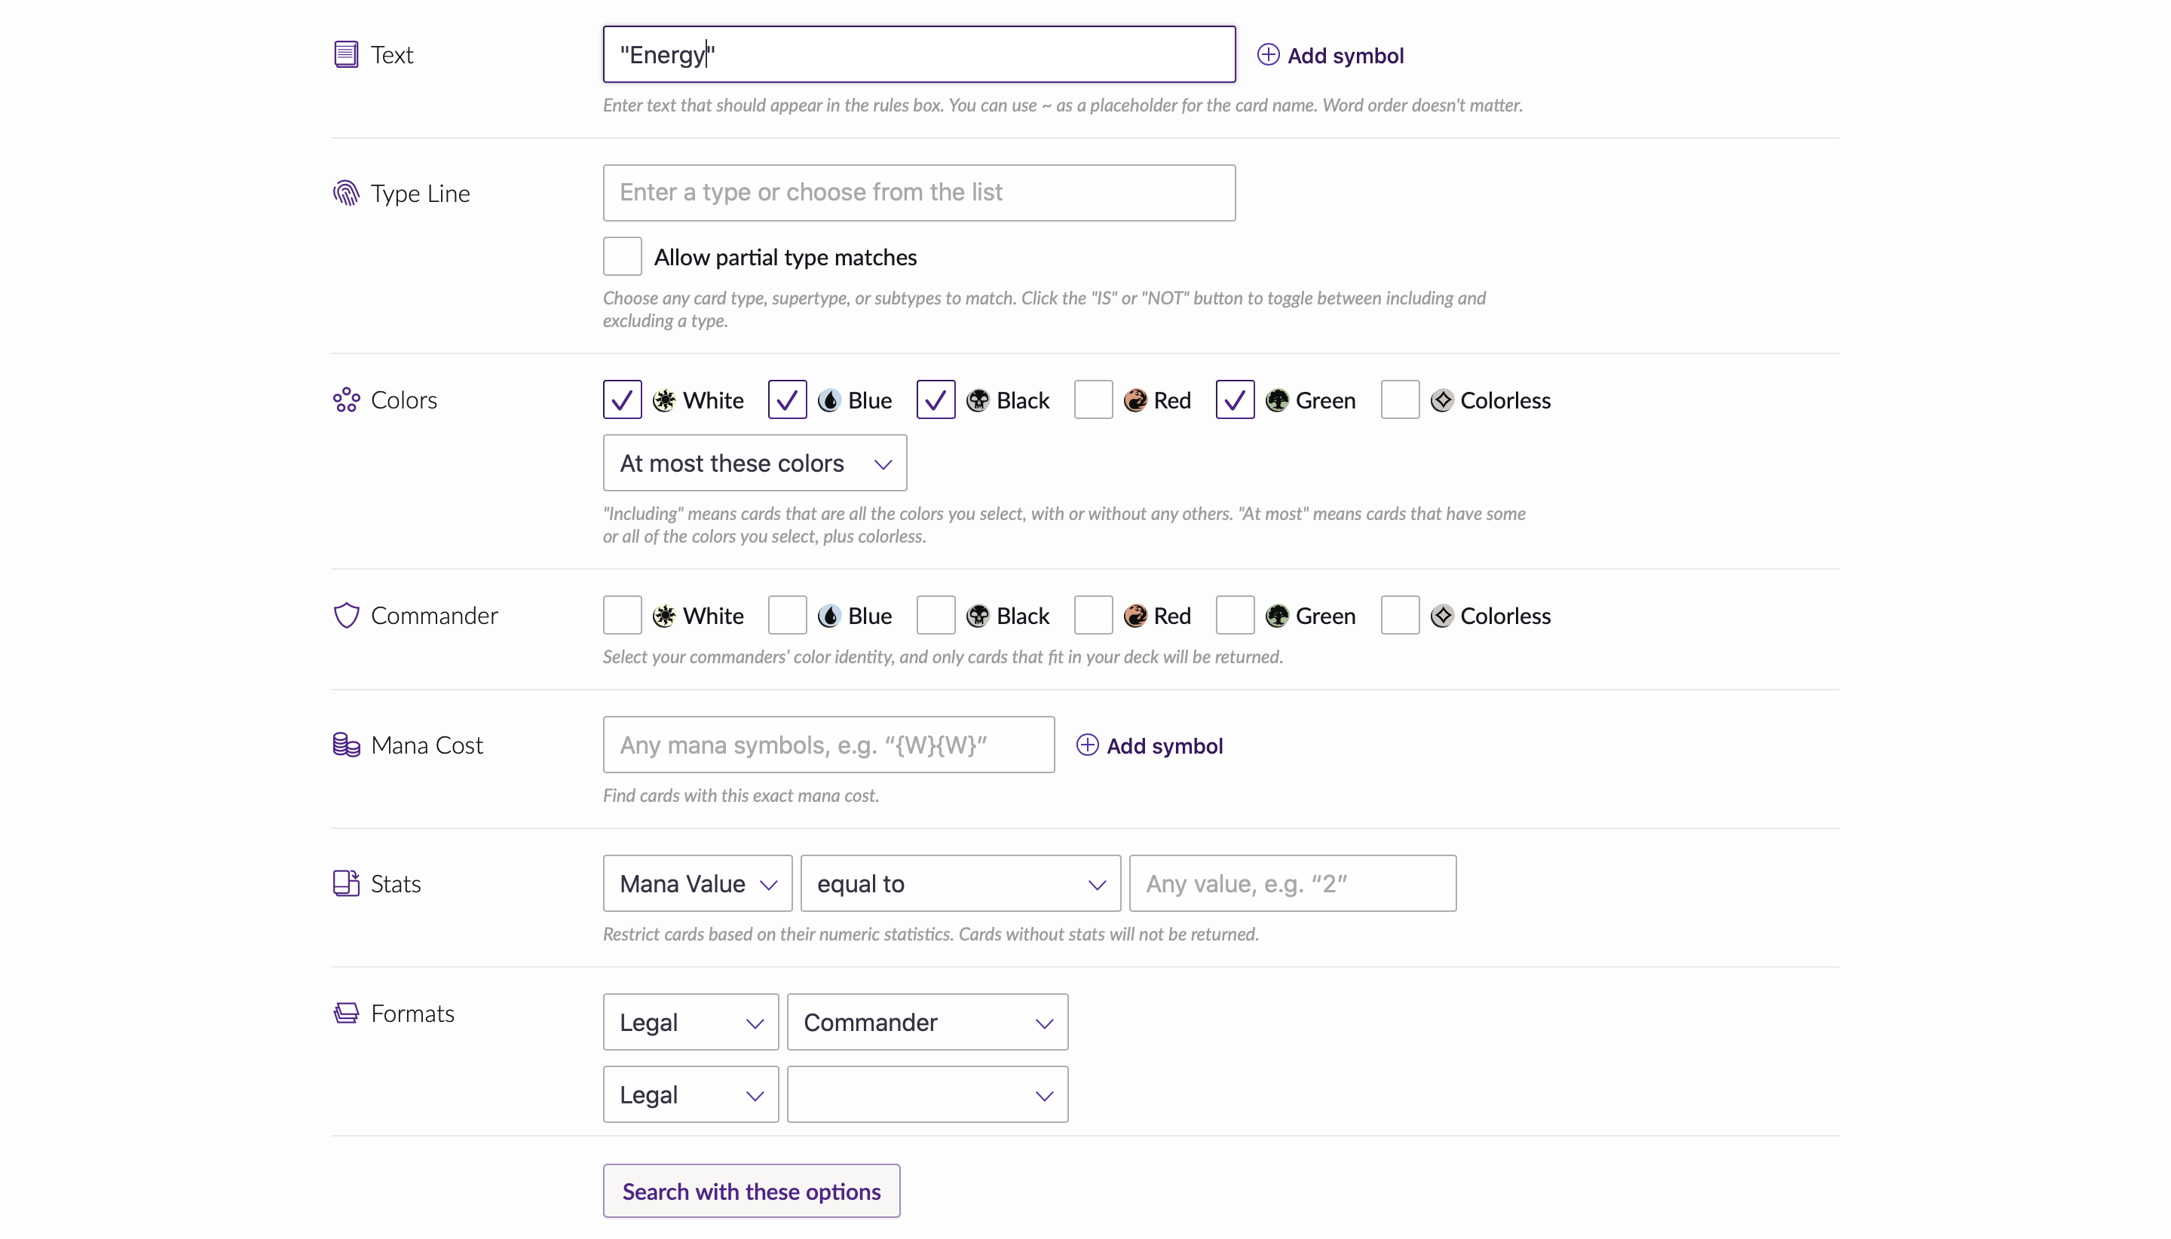Click the Mana Cost coins icon
2171x1239 pixels.
pyautogui.click(x=345, y=745)
